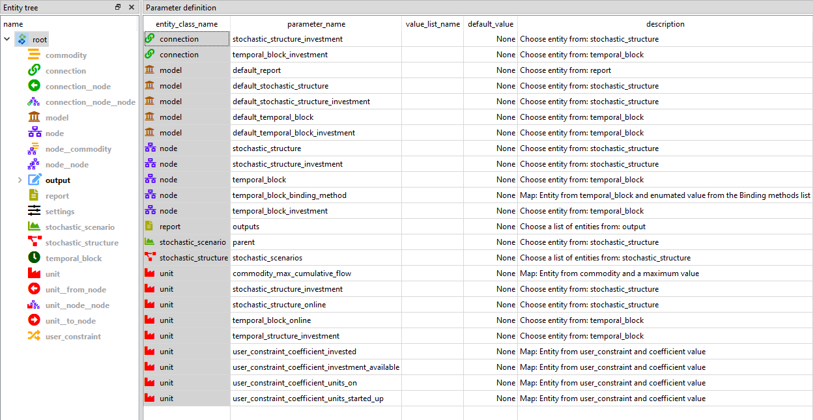Select the commodity tree item label
813x420 pixels.
[66, 55]
